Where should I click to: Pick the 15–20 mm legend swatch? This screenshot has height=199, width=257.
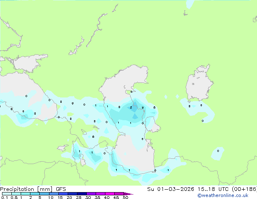(x=63, y=194)
